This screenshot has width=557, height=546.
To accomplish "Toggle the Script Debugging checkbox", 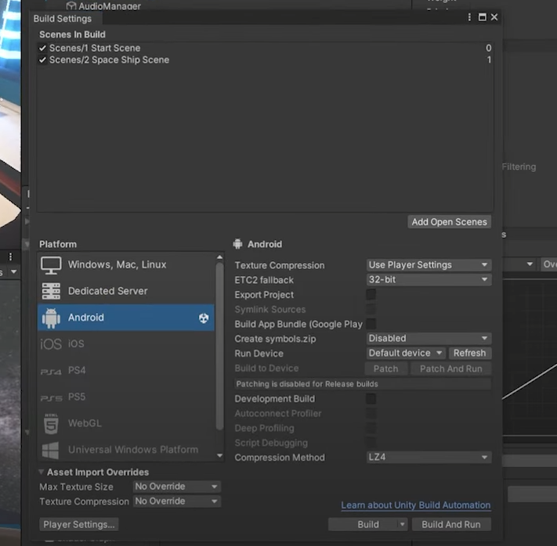I will 371,443.
